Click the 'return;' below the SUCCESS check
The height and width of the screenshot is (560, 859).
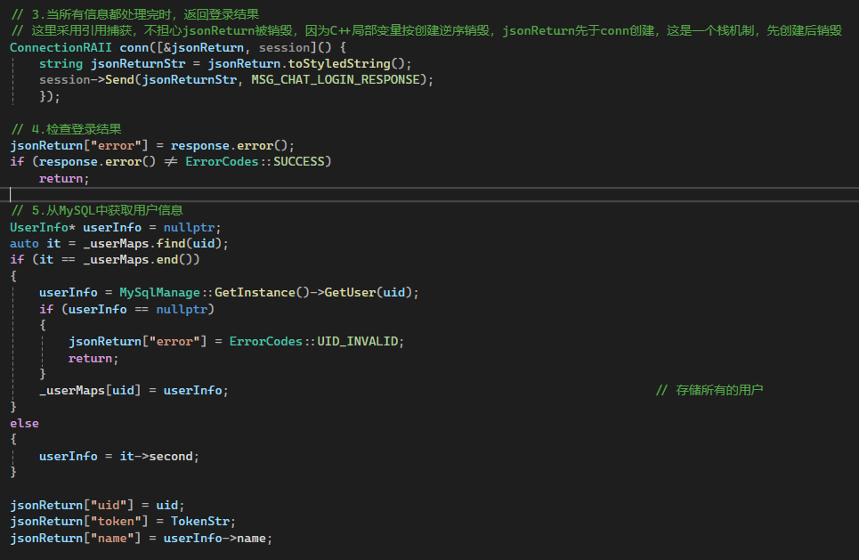(x=64, y=179)
